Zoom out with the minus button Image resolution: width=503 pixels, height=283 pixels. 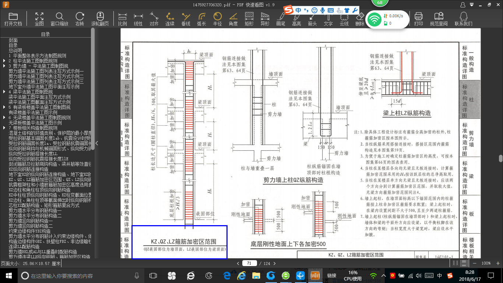[x=475, y=263]
